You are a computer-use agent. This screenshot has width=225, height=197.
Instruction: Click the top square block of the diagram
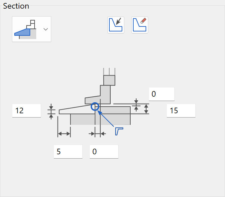coord(109,80)
